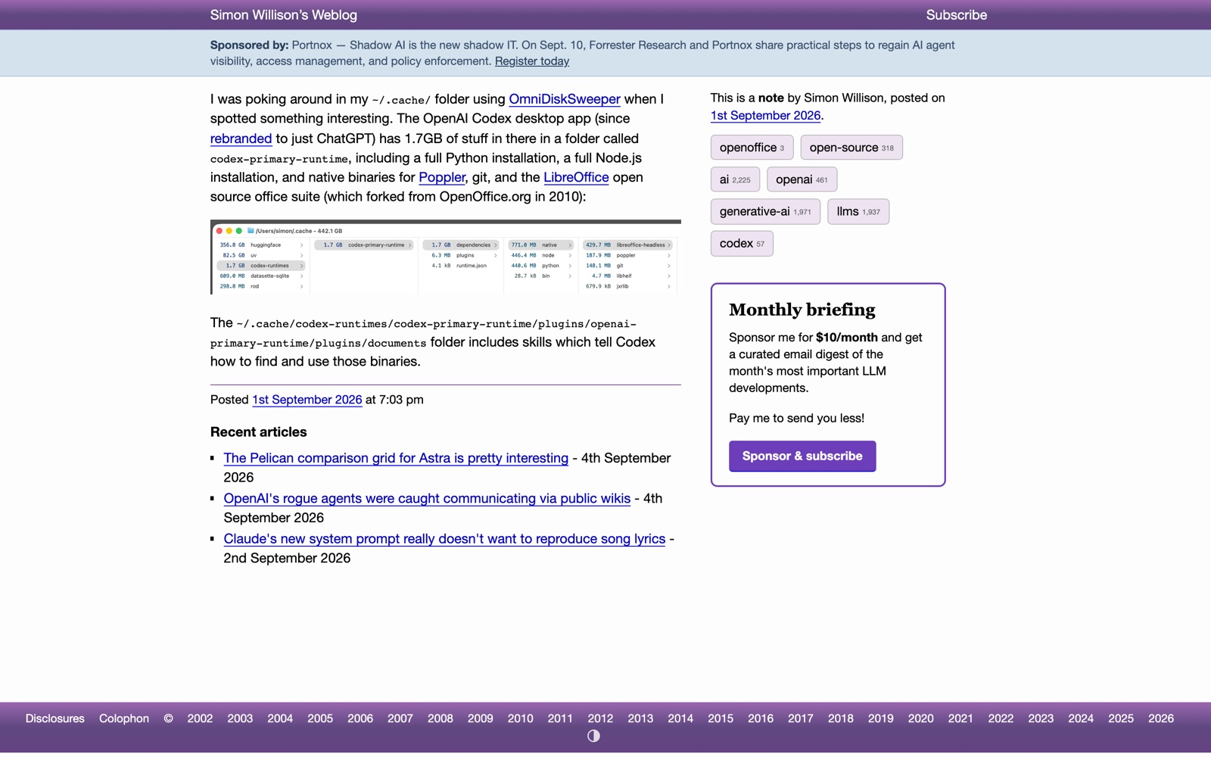Select the openai tag
Image resolution: width=1211 pixels, height=757 pixels.
pyautogui.click(x=802, y=179)
